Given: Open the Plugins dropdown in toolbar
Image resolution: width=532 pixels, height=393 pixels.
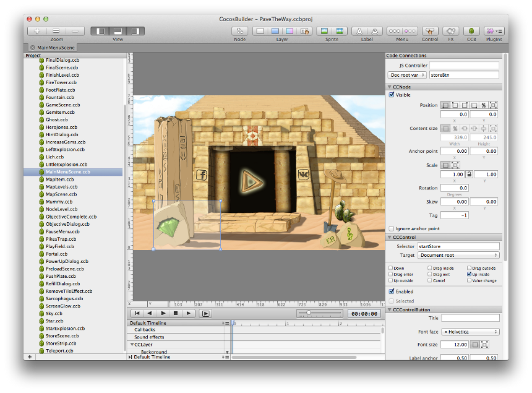Looking at the screenshot, I should 494,31.
